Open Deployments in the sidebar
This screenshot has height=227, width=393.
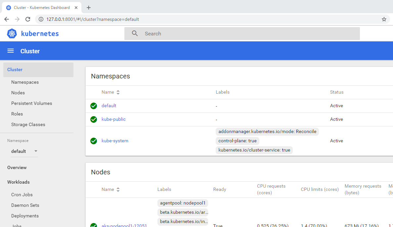click(x=25, y=216)
